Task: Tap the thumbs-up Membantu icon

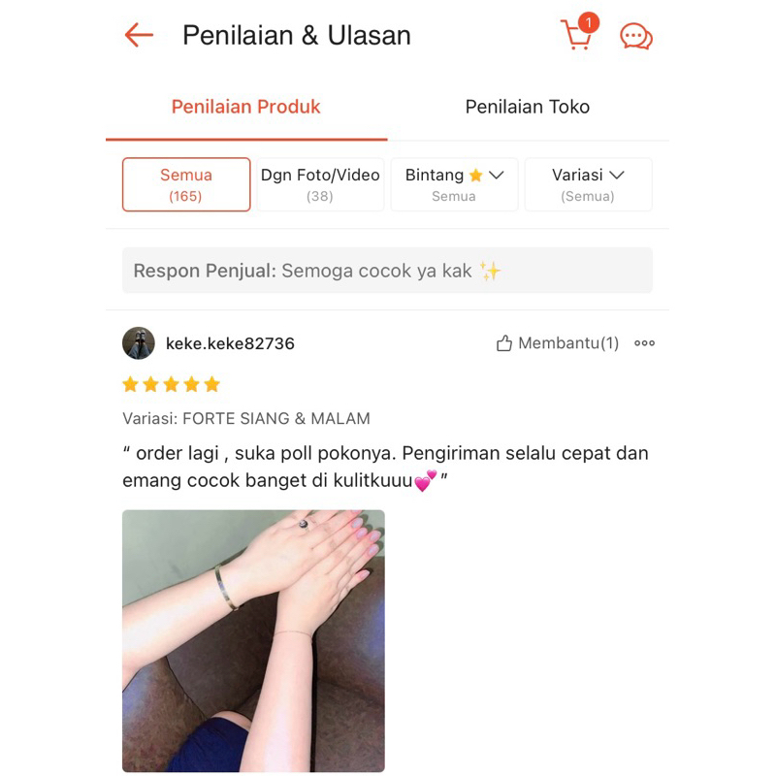Action: pos(503,343)
